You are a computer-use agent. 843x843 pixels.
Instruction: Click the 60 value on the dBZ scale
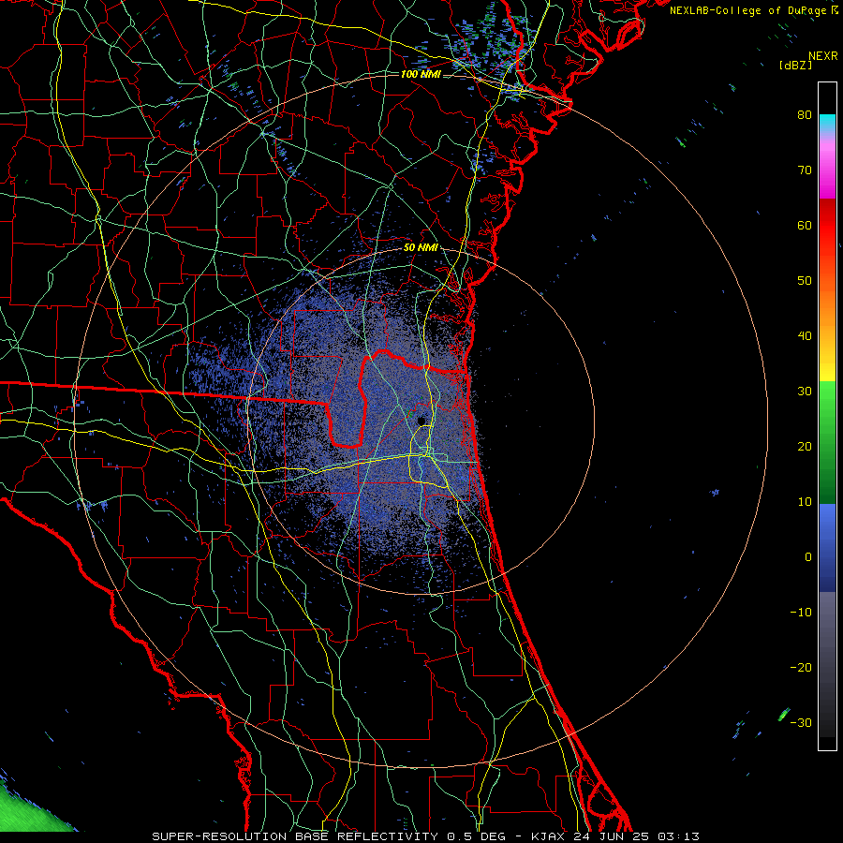805,225
